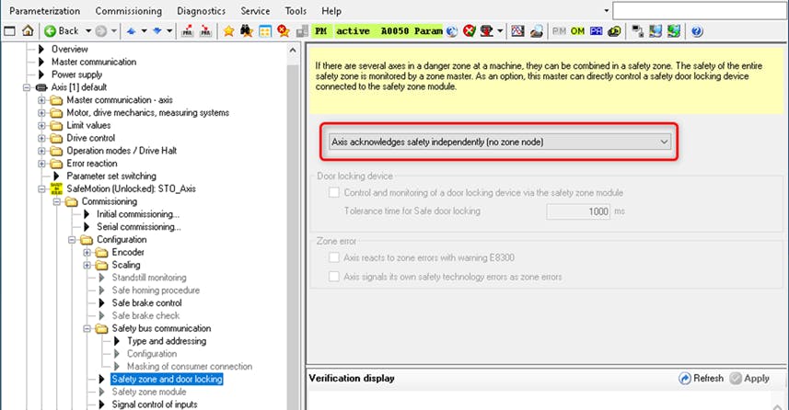Click the first PAR icon with red arrow
This screenshot has height=410, width=789.
pos(187,31)
